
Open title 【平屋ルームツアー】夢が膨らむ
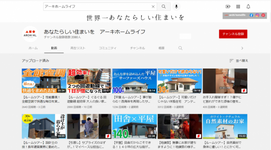(x=132, y=99)
